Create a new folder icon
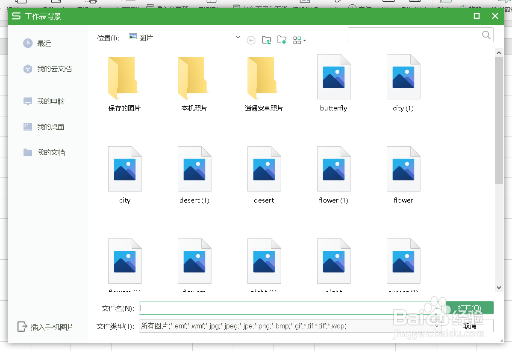 [x=282, y=40]
